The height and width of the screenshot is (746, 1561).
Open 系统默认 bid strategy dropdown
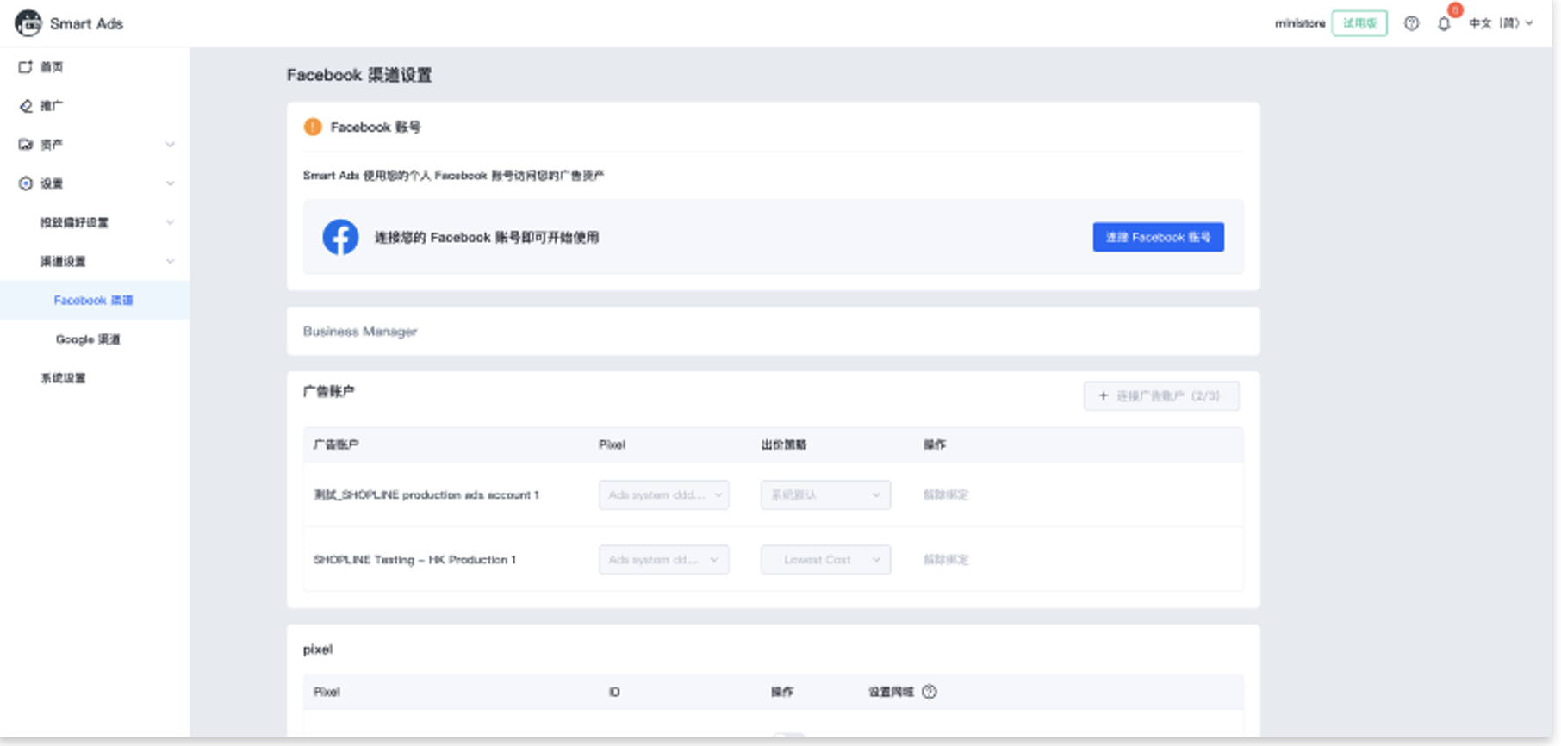(x=825, y=495)
